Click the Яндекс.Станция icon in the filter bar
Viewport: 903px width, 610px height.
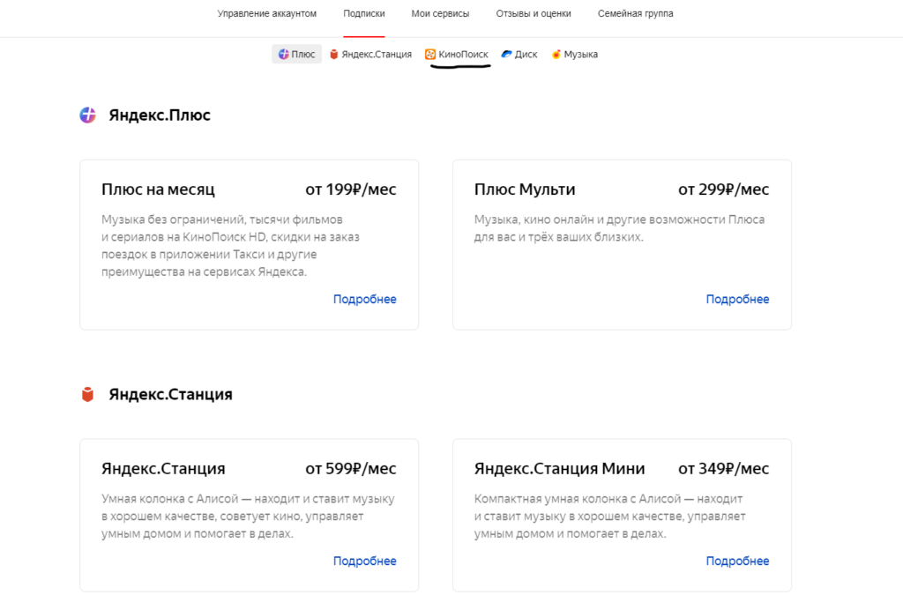coord(333,54)
